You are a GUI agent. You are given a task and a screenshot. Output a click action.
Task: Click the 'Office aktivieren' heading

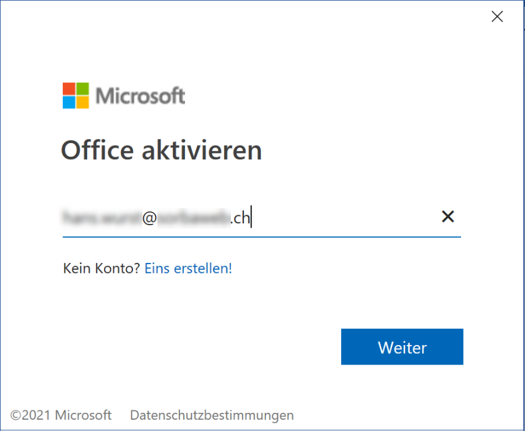point(161,151)
